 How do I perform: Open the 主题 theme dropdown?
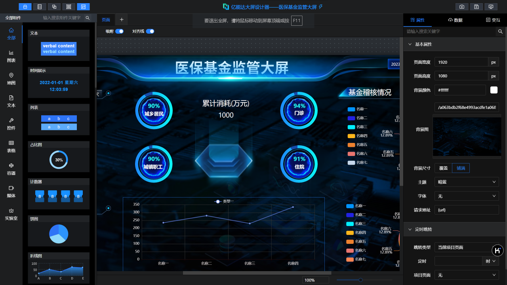466,182
